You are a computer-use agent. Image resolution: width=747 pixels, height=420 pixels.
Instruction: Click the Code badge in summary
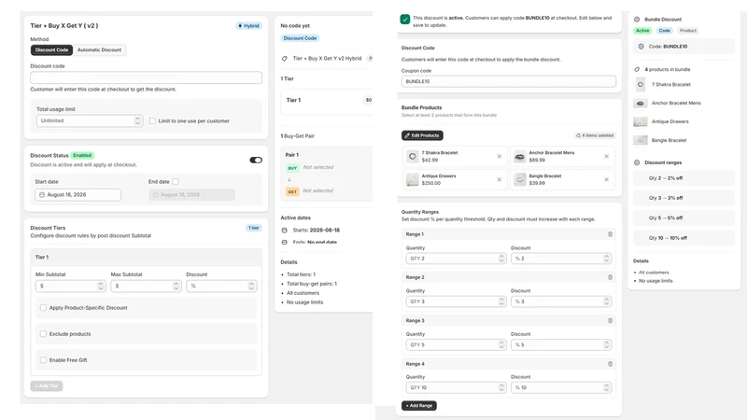click(664, 31)
